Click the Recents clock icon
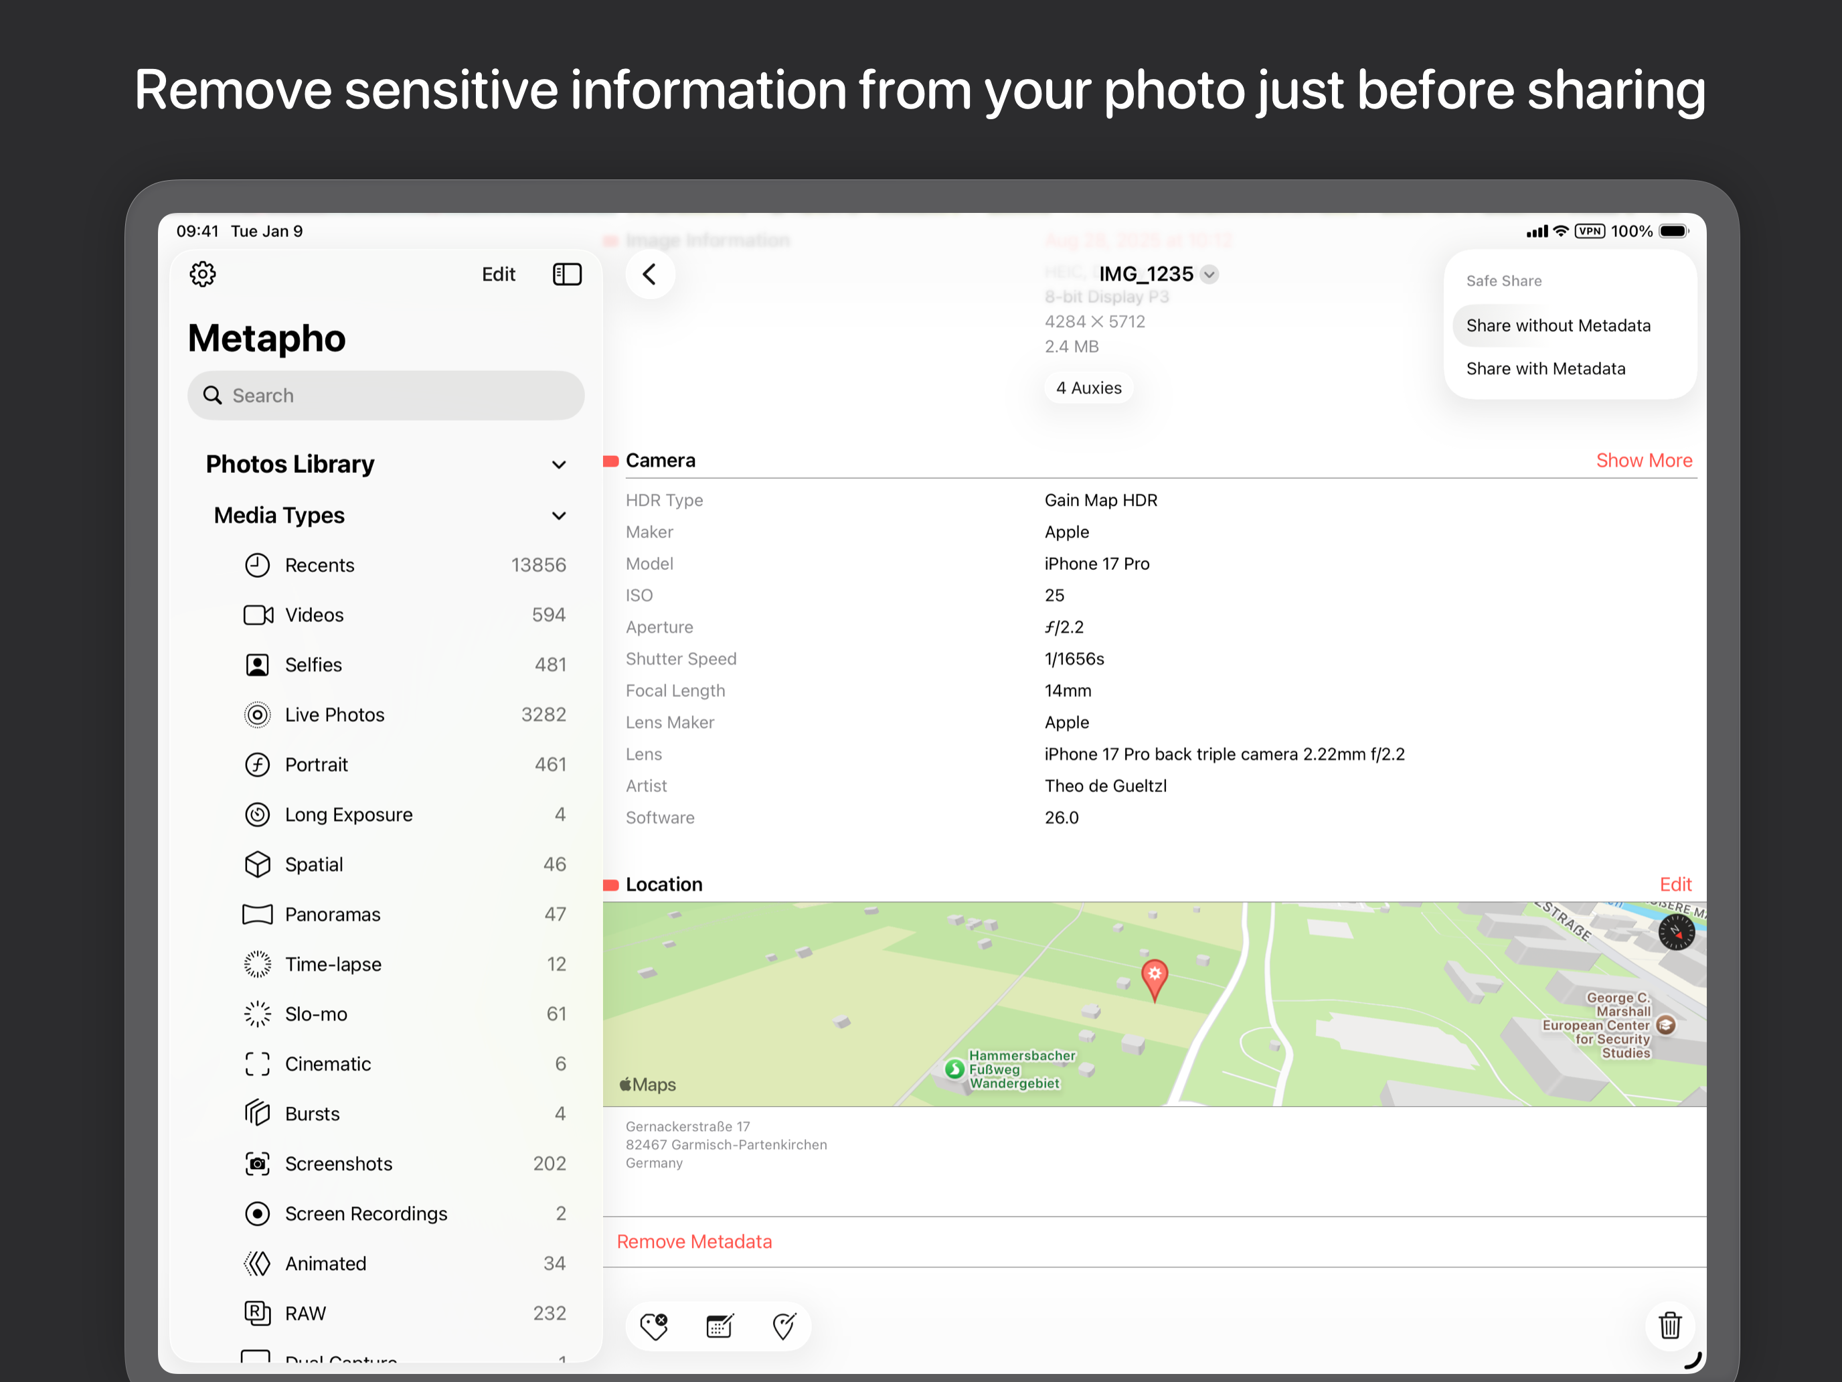This screenshot has height=1382, width=1842. click(x=257, y=565)
